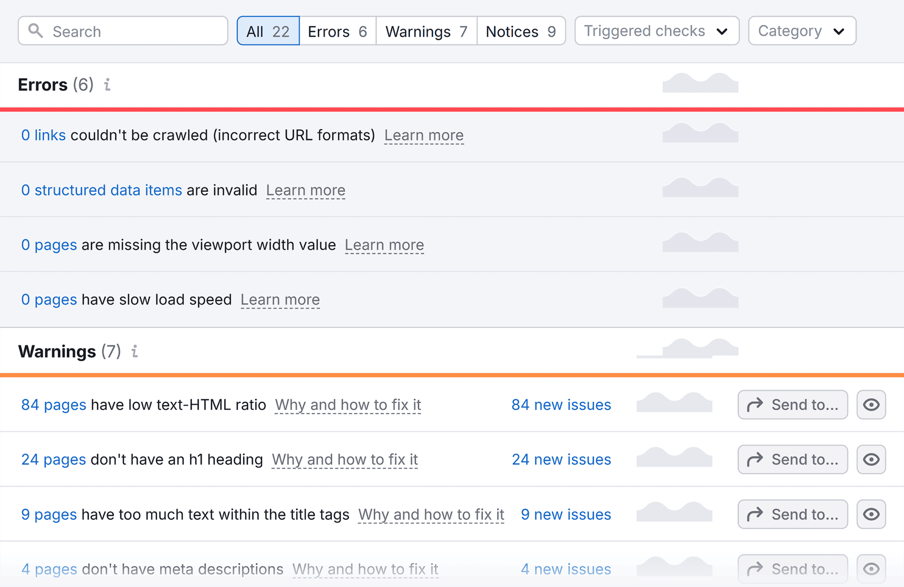Screen dimensions: 904x587
Task: Open the Triggered checks dropdown
Action: click(656, 31)
